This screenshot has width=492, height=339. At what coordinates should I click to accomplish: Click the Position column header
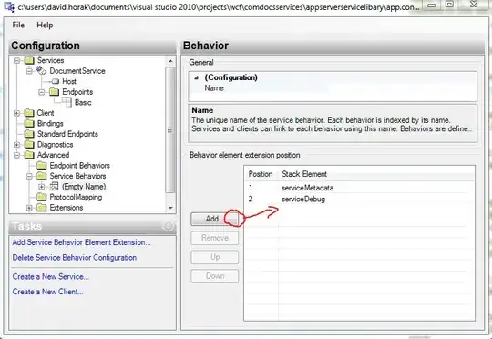pyautogui.click(x=261, y=174)
